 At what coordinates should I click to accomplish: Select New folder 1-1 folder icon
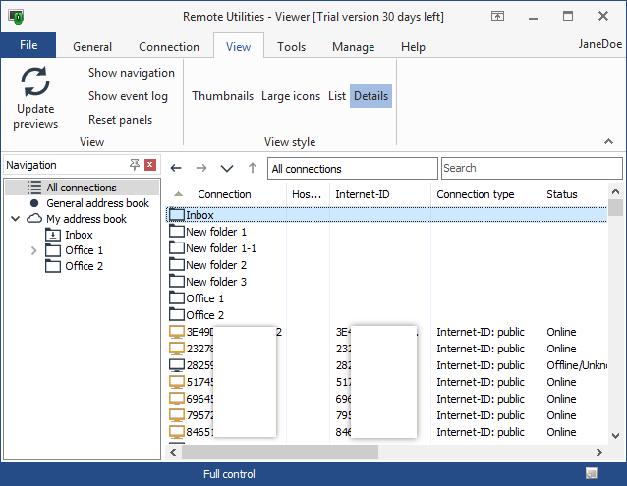pyautogui.click(x=176, y=248)
